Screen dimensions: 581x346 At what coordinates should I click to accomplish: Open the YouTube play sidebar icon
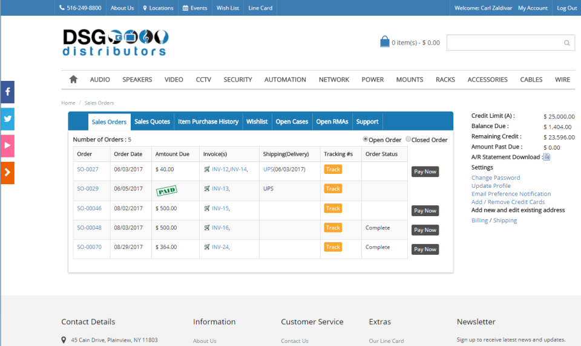pos(7,146)
